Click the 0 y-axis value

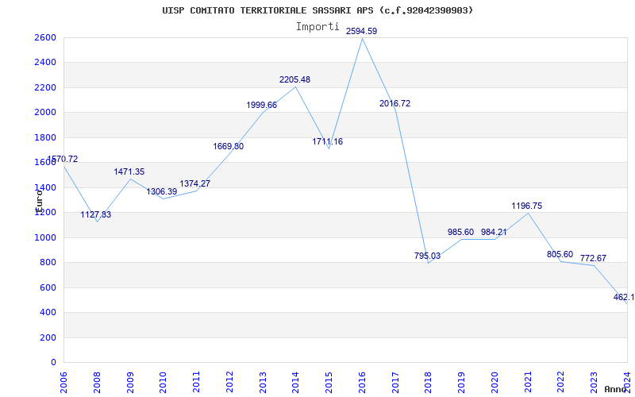(x=54, y=363)
